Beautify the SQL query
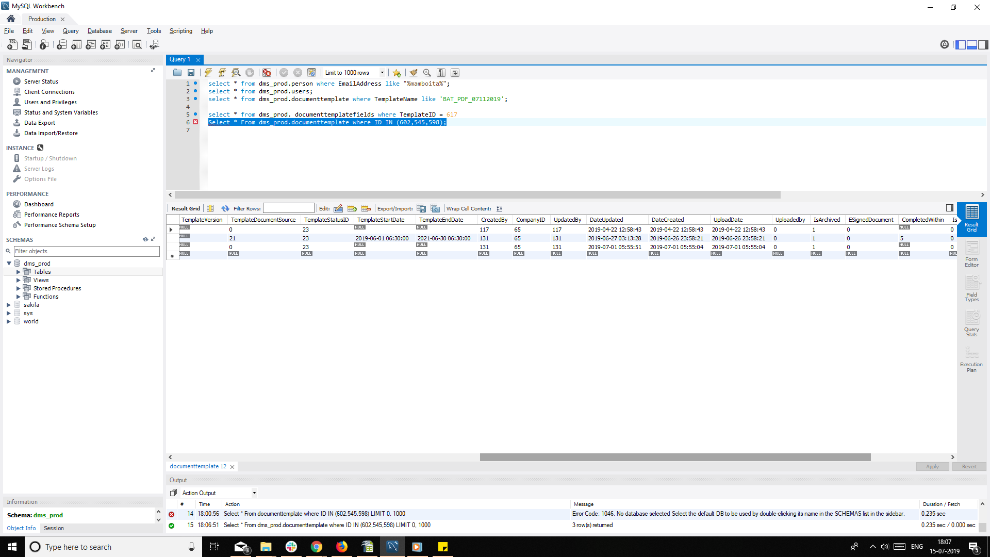This screenshot has width=990, height=557. point(413,73)
